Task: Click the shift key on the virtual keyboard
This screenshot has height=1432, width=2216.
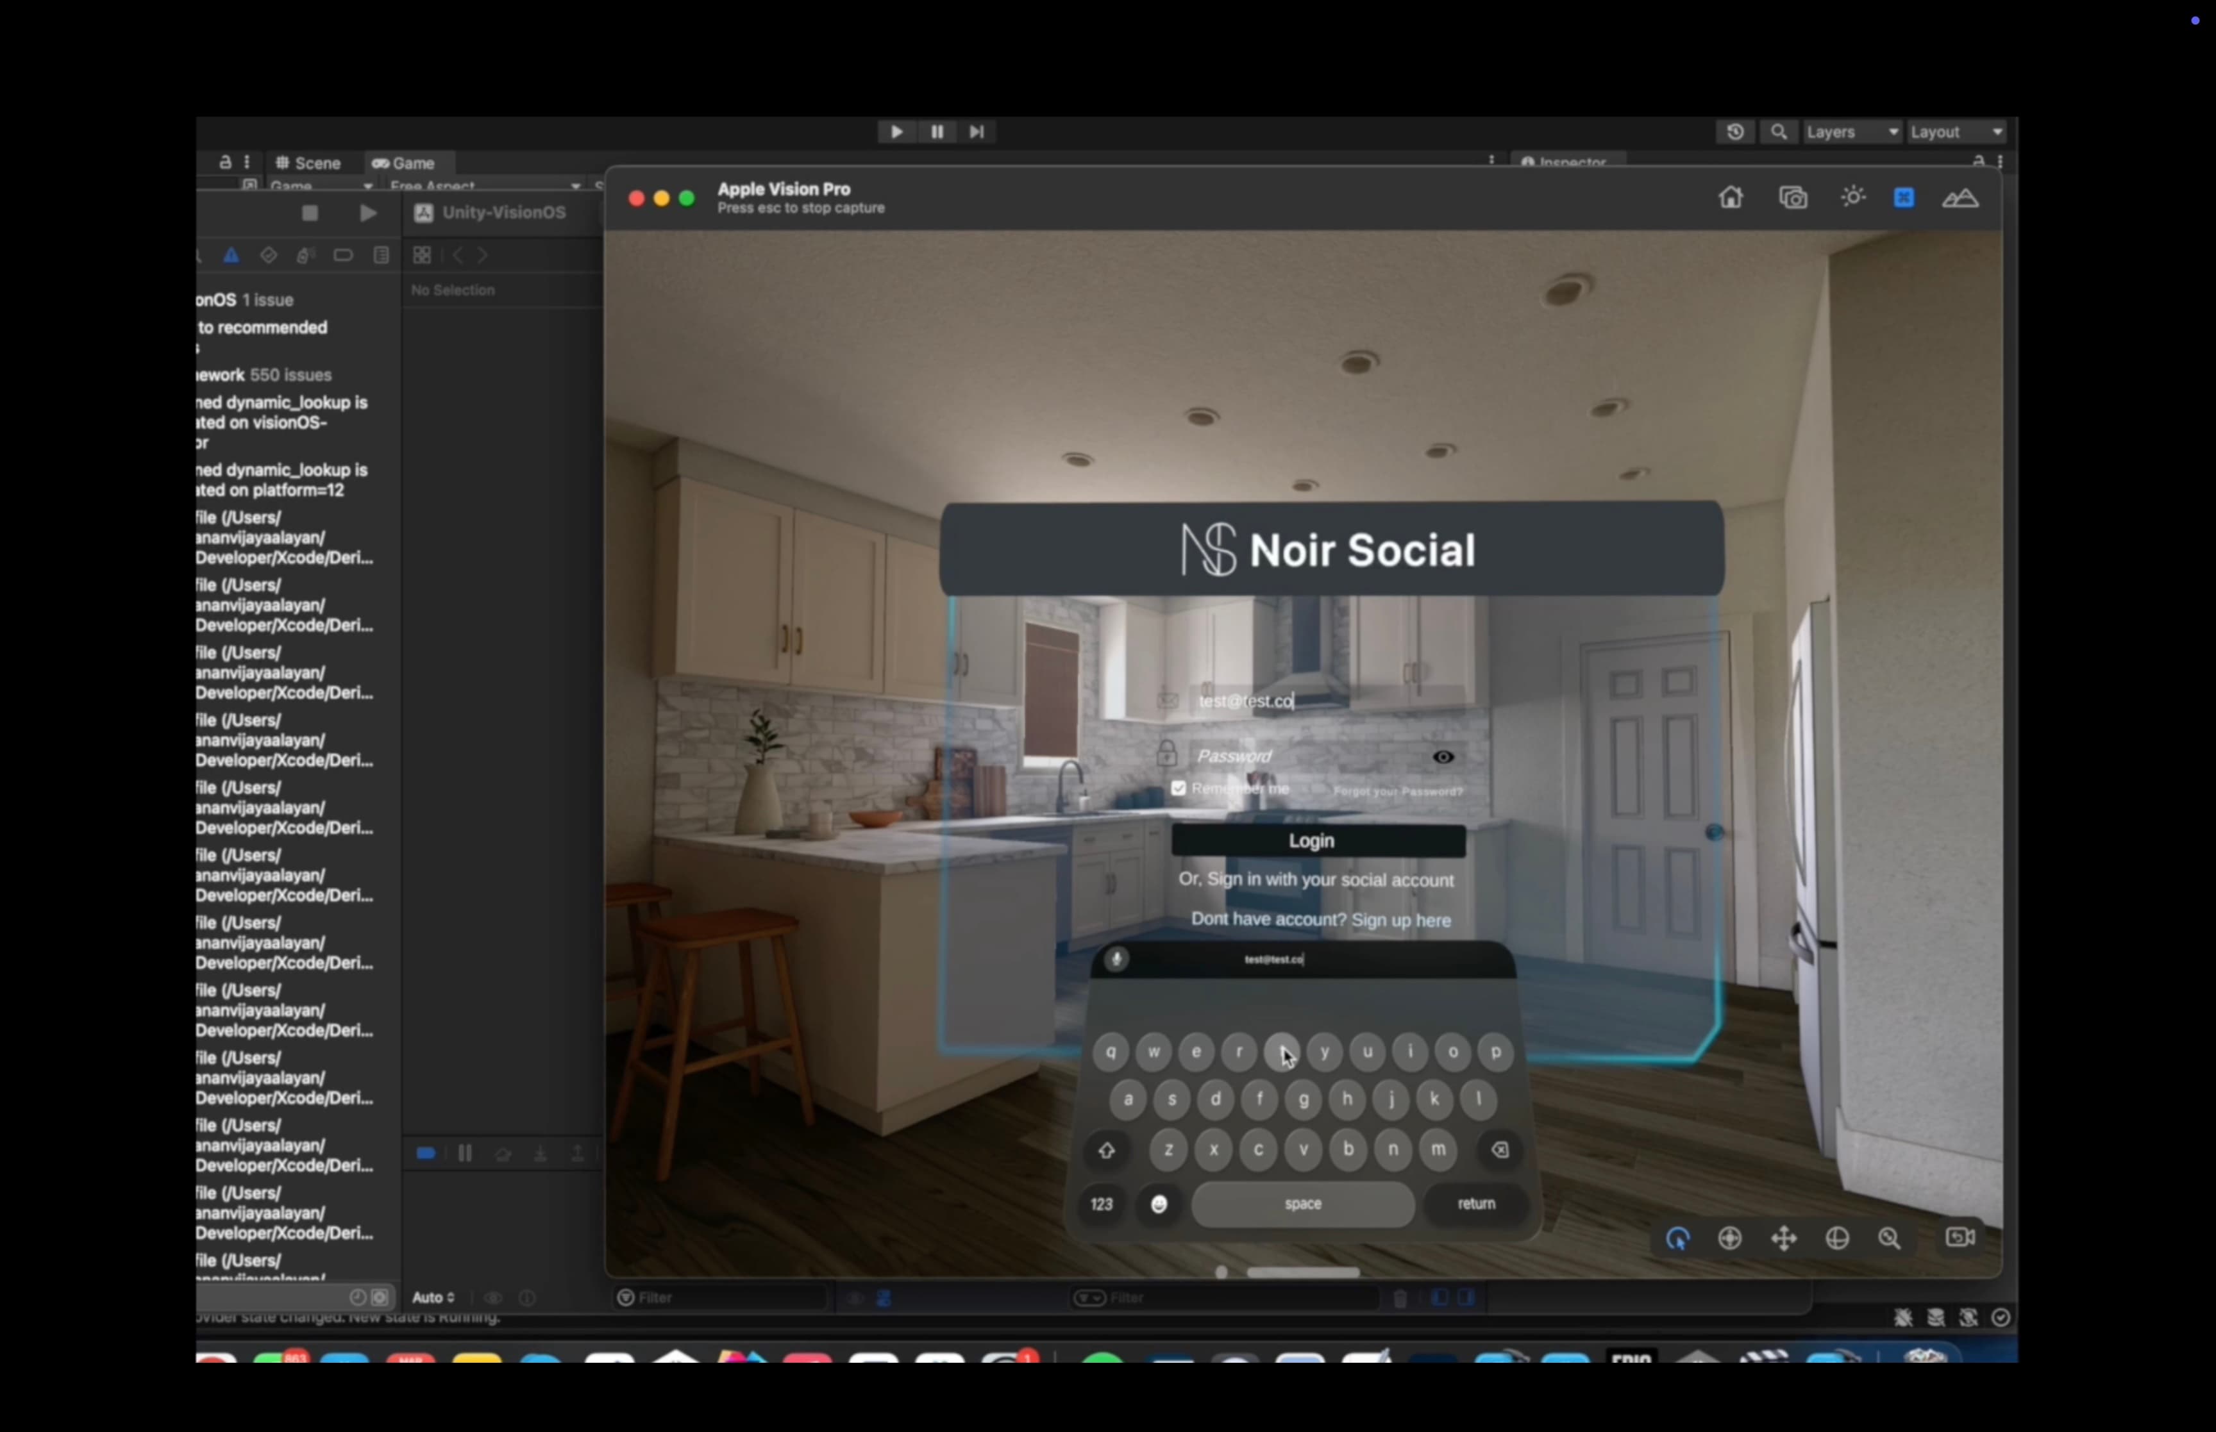Action: 1105,1150
